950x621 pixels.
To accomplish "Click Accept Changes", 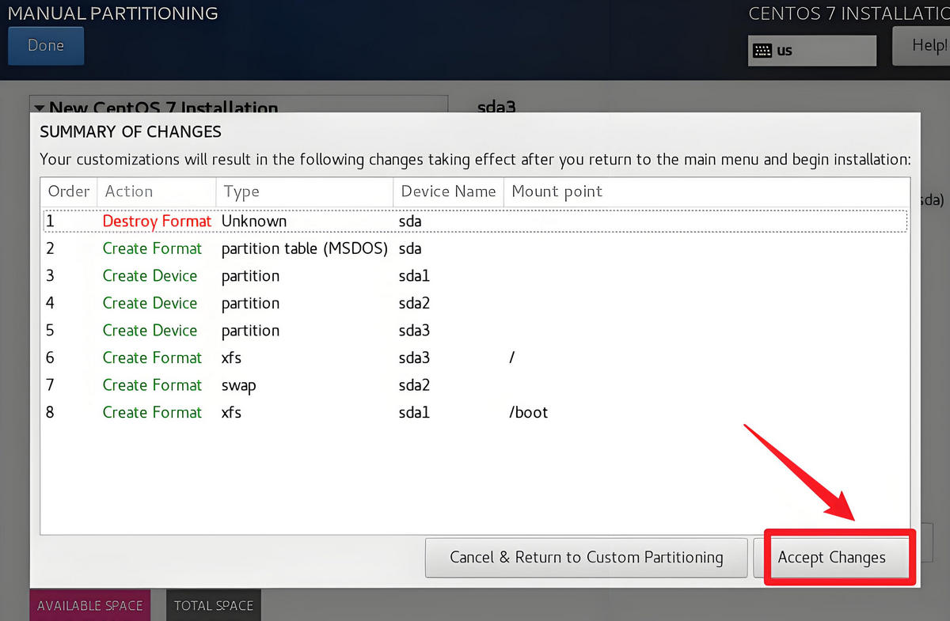I will pyautogui.click(x=831, y=558).
